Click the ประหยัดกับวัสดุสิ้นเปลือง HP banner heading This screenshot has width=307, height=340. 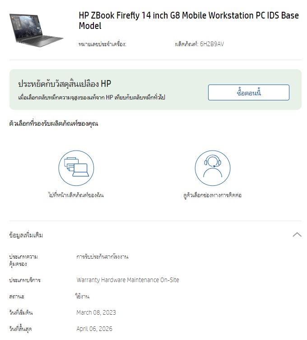click(65, 84)
